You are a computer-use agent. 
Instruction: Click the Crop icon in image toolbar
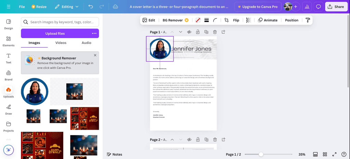tap(226, 20)
